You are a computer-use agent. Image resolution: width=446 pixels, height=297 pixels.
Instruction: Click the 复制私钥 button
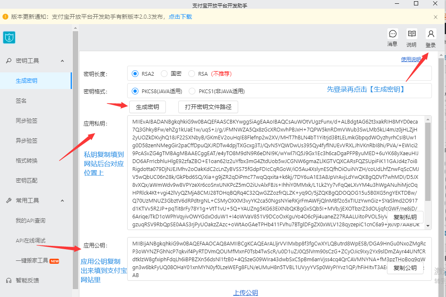pos(405,217)
